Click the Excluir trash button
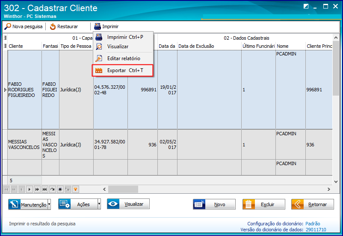The image size is (343, 236). (264, 204)
